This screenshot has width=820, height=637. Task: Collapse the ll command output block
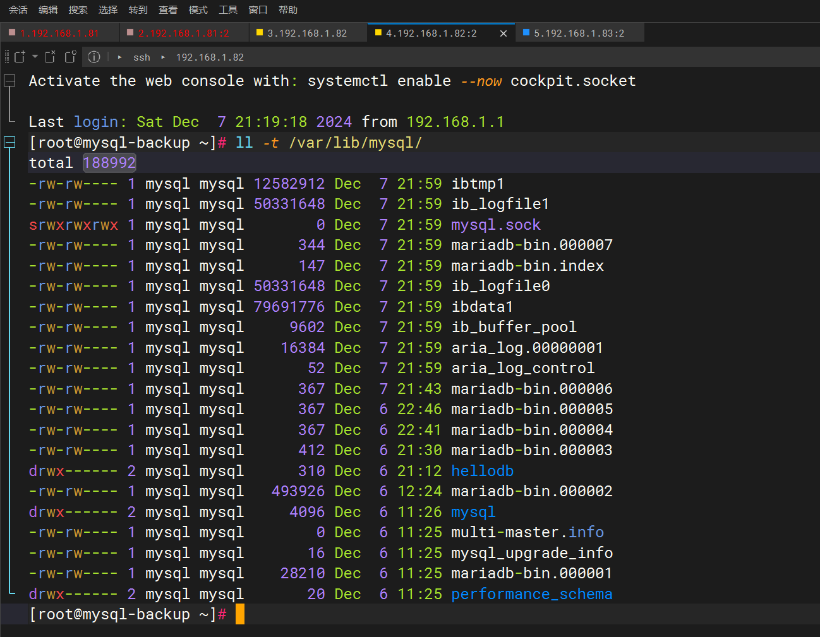click(x=10, y=143)
